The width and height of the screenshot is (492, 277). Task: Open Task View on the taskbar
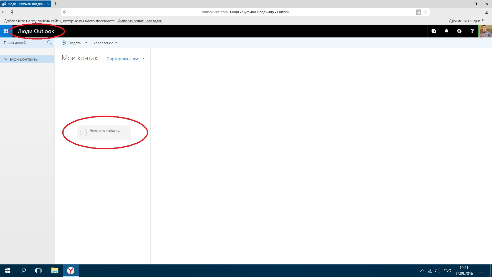[x=38, y=271]
